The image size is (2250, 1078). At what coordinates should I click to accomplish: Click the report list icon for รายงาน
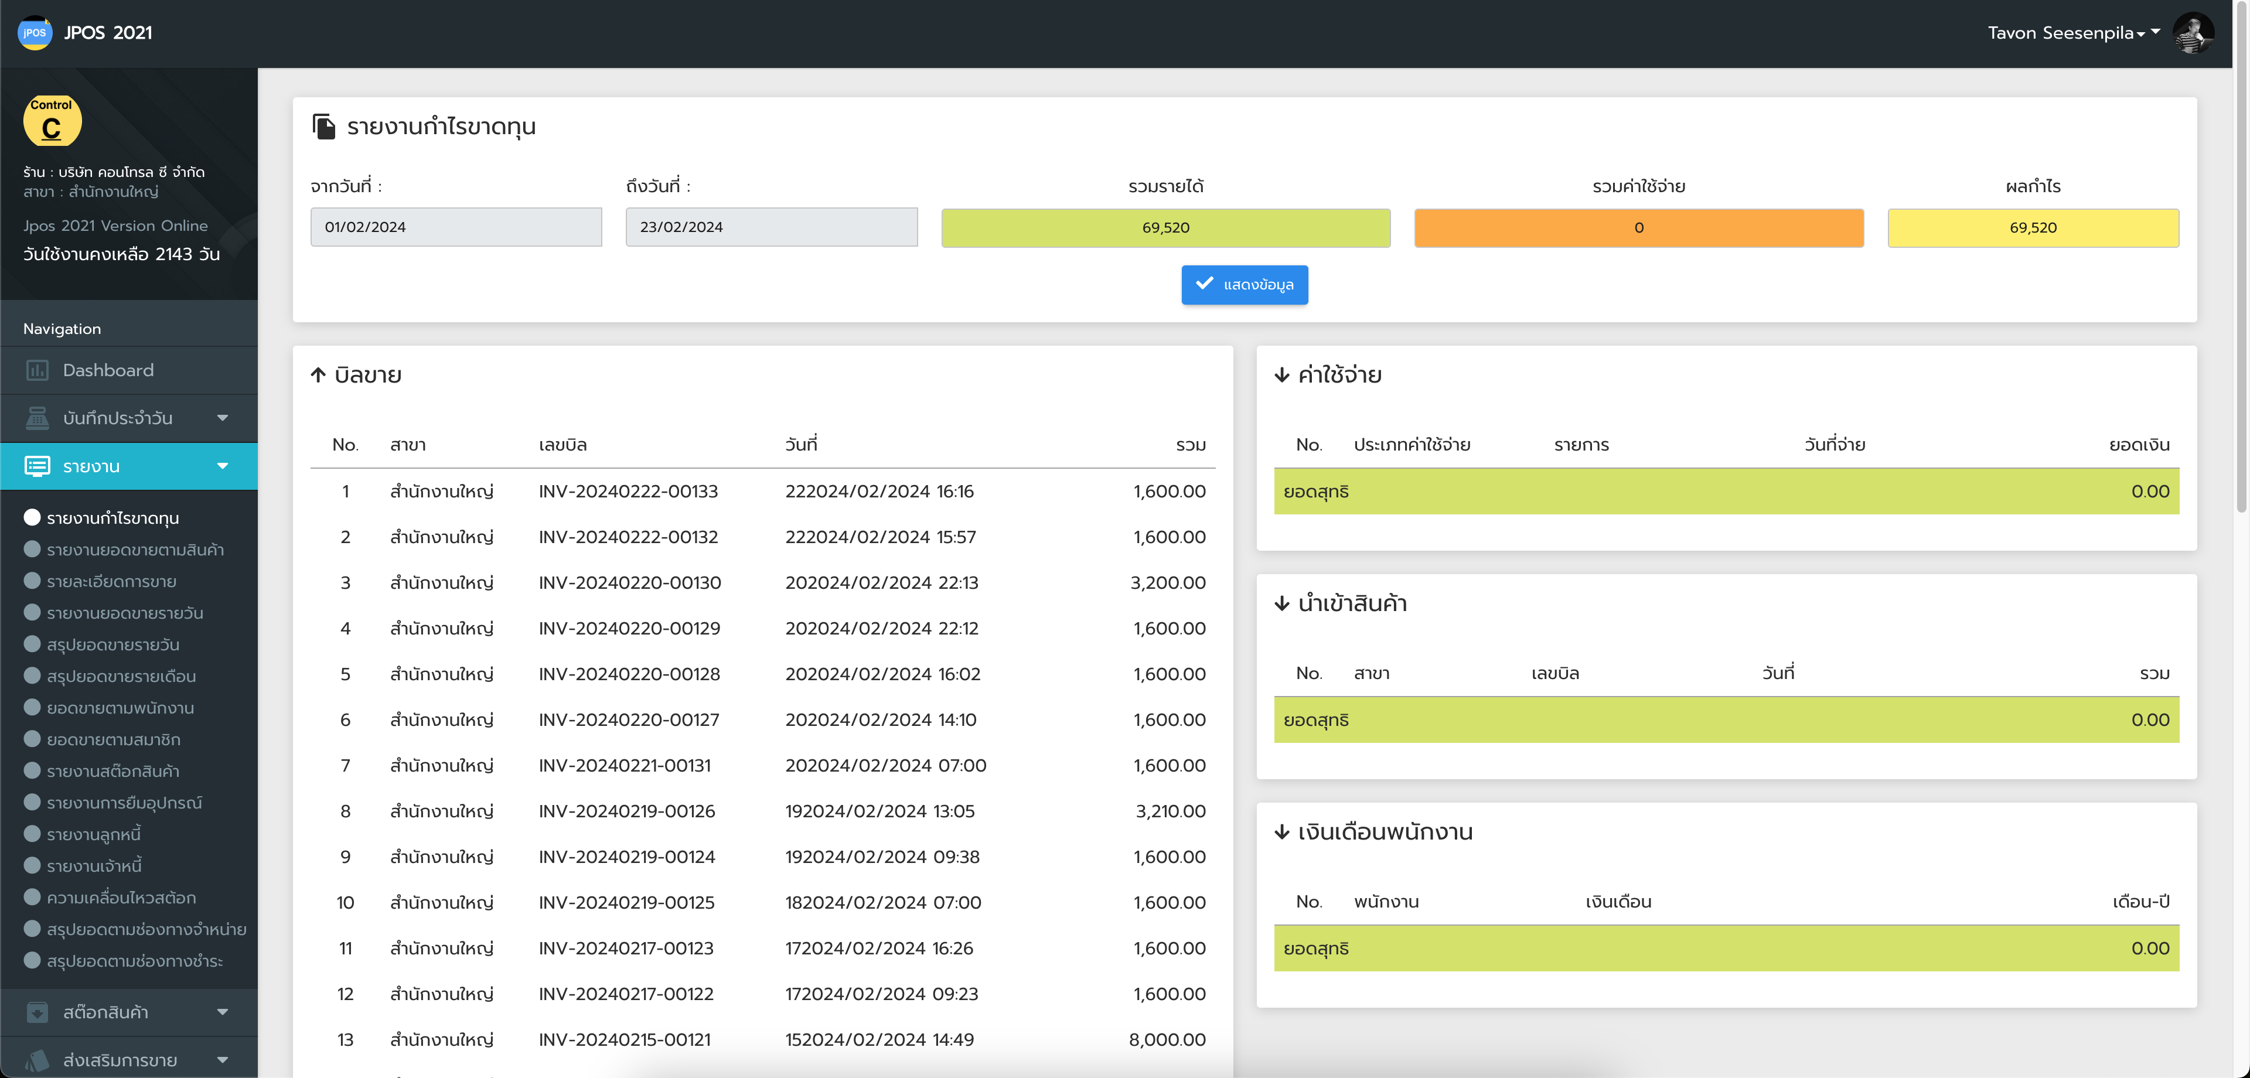37,466
